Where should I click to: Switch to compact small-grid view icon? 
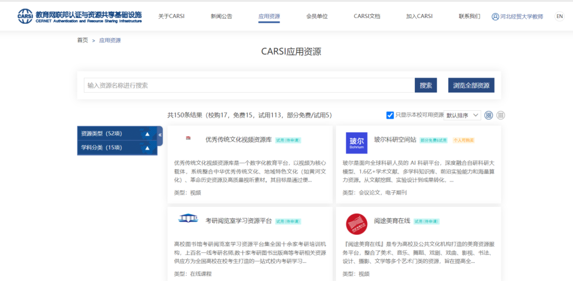(500, 115)
